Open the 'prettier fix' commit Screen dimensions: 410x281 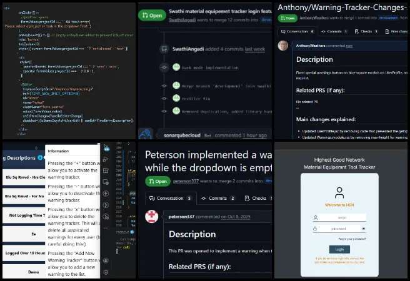pyautogui.click(x=196, y=99)
